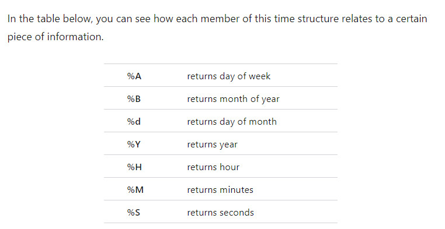Click the %Y format code cell

134,145
